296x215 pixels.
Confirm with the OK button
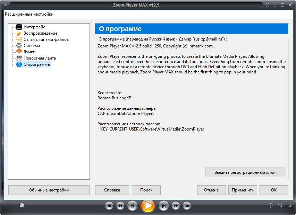tap(274, 190)
